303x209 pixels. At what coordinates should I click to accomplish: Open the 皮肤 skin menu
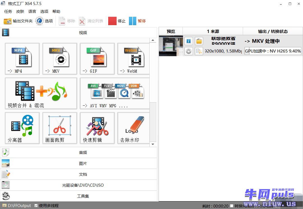coord(20,11)
